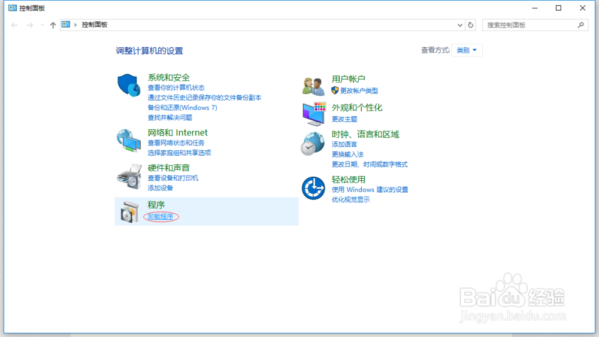Open the 时钟、语言和区域 category
599x337 pixels.
[x=365, y=134]
